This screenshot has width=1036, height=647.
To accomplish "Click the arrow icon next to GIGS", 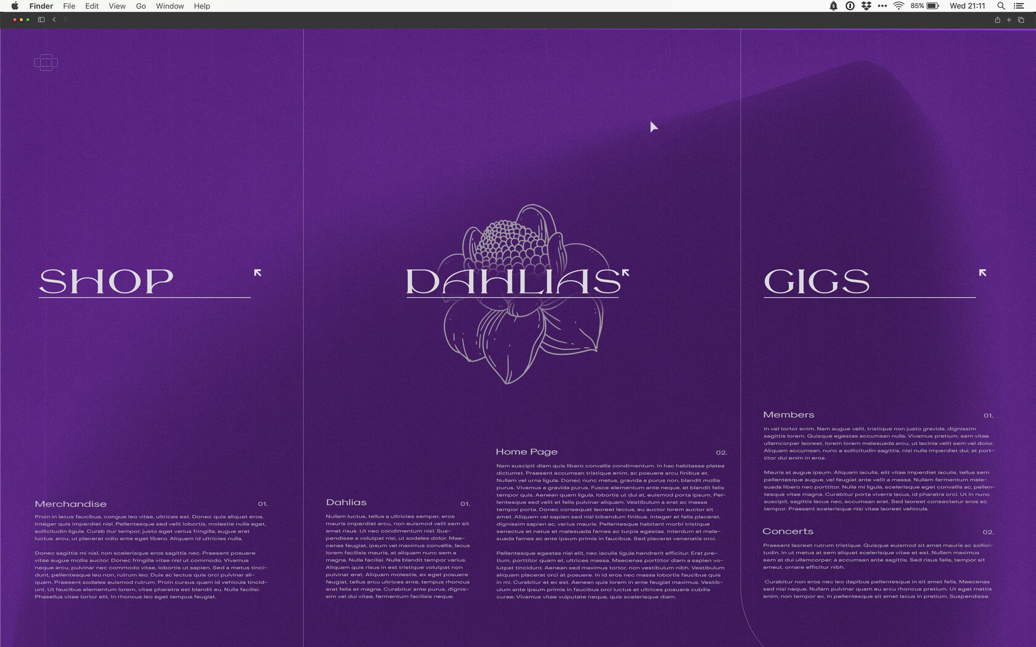I will point(982,272).
